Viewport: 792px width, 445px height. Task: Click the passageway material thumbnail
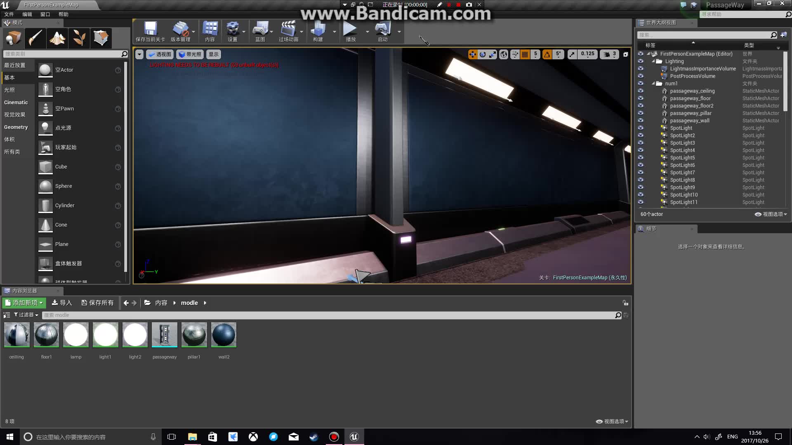click(x=164, y=334)
